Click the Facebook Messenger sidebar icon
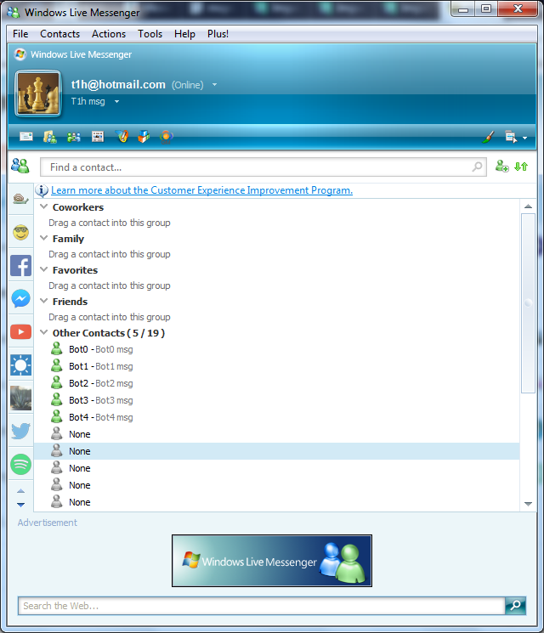544x633 pixels. coord(21,299)
